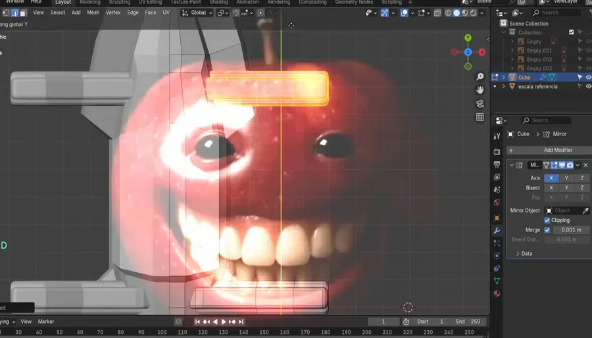Switch orthographic perspective grid icon
The image size is (592, 338).
(480, 117)
